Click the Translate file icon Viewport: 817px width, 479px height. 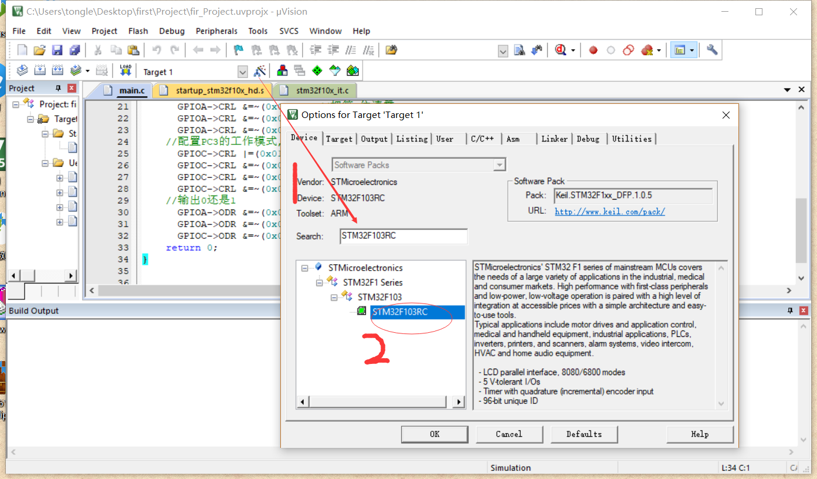click(22, 71)
